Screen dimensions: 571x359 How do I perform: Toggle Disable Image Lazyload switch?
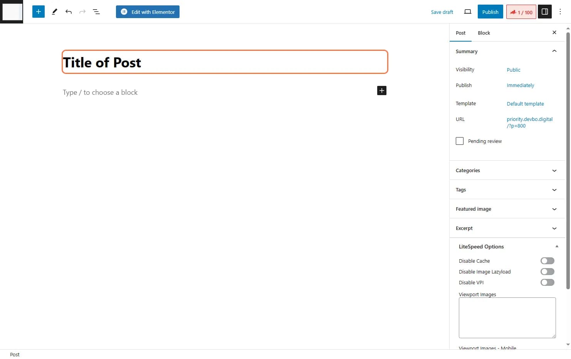click(x=547, y=272)
